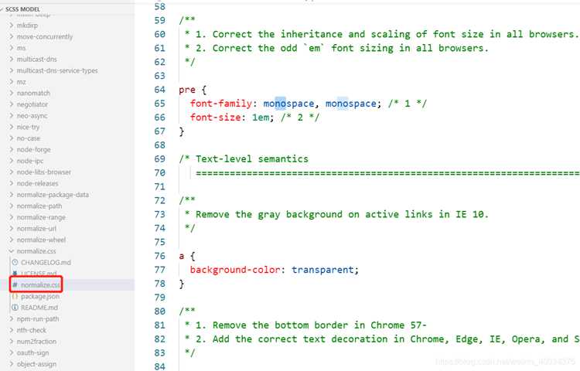Expand the multicast-dns-service-types folder chevron
The height and width of the screenshot is (371, 580).
pos(12,70)
